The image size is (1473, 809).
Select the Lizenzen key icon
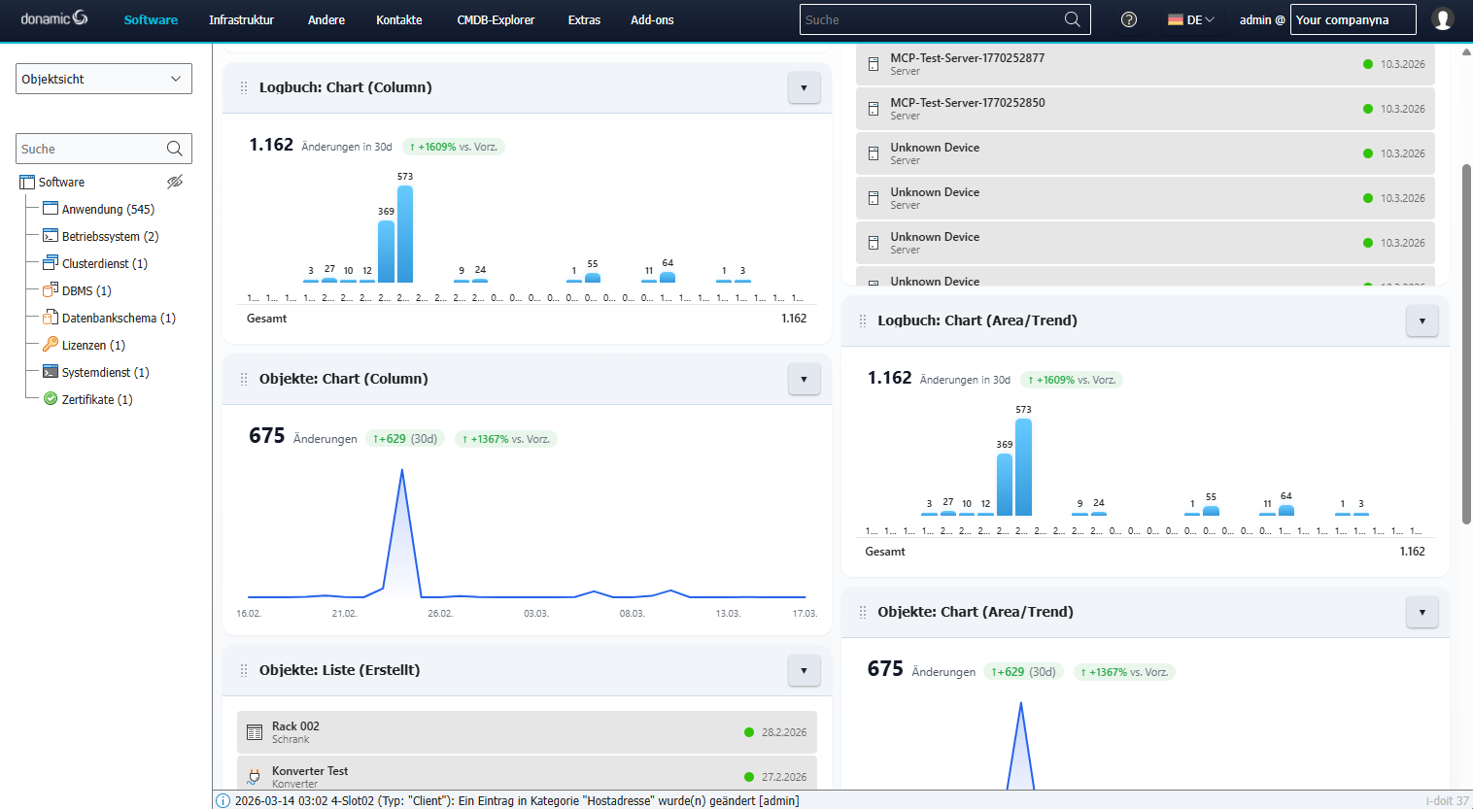(x=49, y=344)
